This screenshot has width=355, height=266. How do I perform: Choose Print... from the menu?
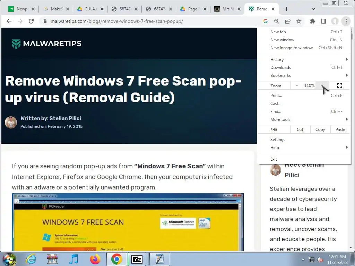click(304, 96)
